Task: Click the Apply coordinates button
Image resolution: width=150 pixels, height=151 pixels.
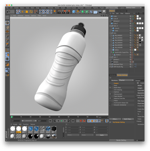Action: pos(102,135)
